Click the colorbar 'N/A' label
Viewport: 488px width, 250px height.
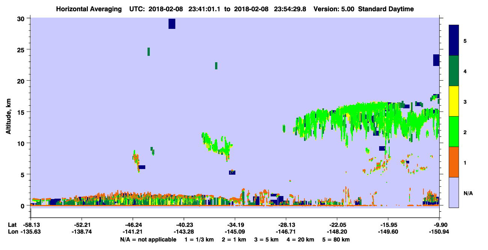[x=468, y=193]
